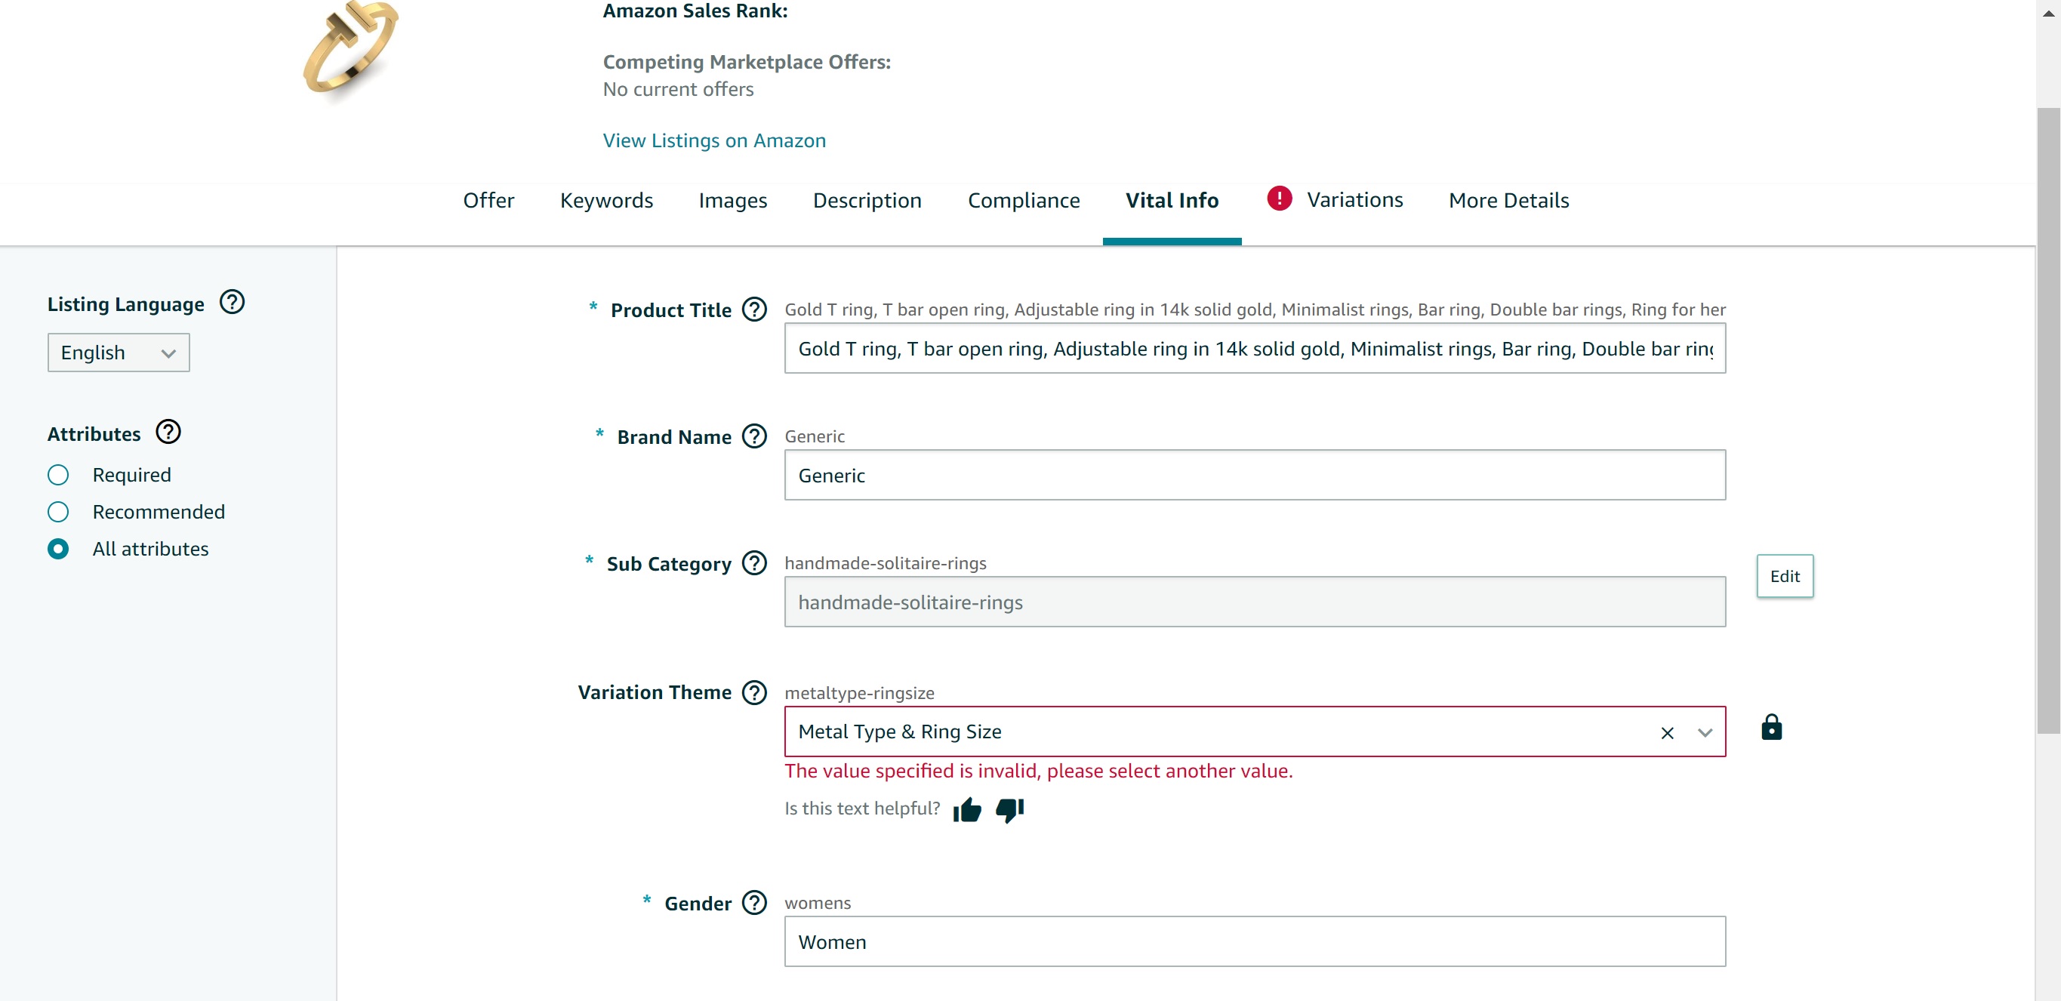Select the Vital Info tab
This screenshot has height=1001, width=2061.
(1172, 200)
